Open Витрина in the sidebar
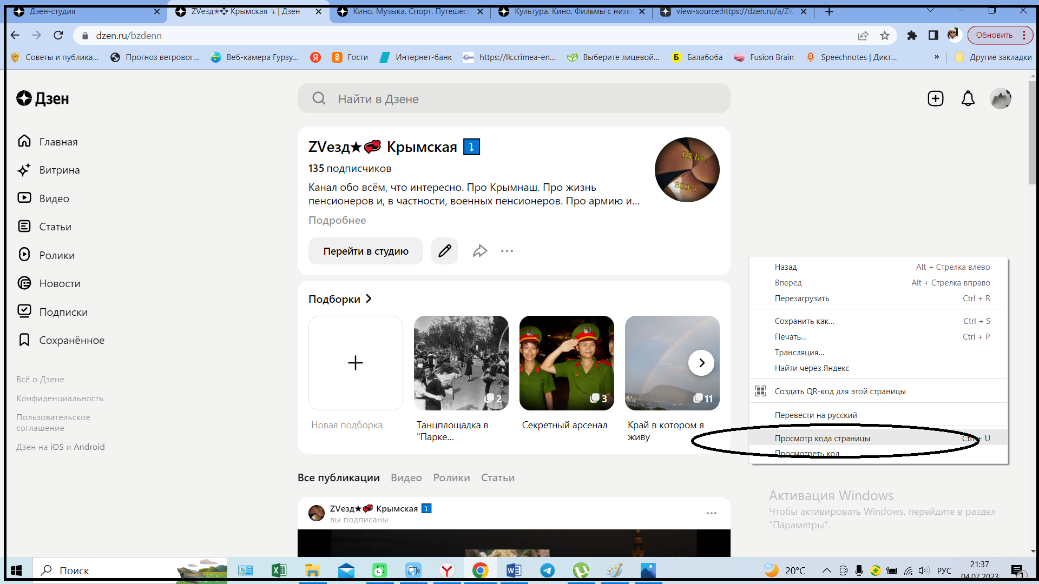The image size is (1039, 584). coord(49,170)
